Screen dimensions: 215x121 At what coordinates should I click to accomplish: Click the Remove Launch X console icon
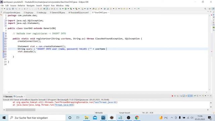point(175,96)
